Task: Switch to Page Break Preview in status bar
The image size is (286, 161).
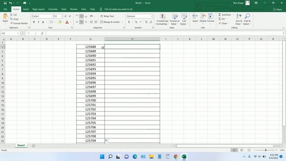Action: [249, 150]
